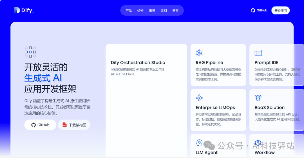Open the Enterprise LLMOps card title
The width and height of the screenshot is (304, 158).
click(215, 108)
